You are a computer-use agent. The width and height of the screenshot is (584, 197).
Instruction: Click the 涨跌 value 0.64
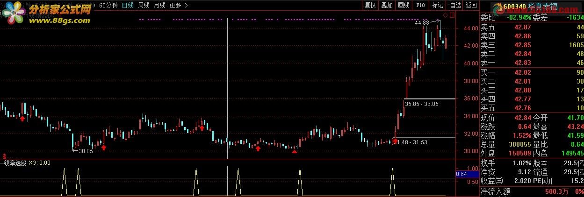point(524,127)
